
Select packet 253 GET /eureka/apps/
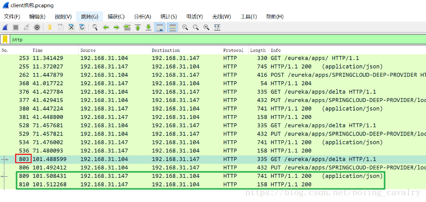coord(213,58)
